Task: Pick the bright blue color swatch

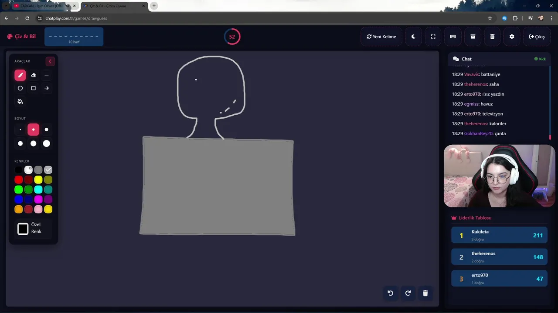Action: point(18,200)
